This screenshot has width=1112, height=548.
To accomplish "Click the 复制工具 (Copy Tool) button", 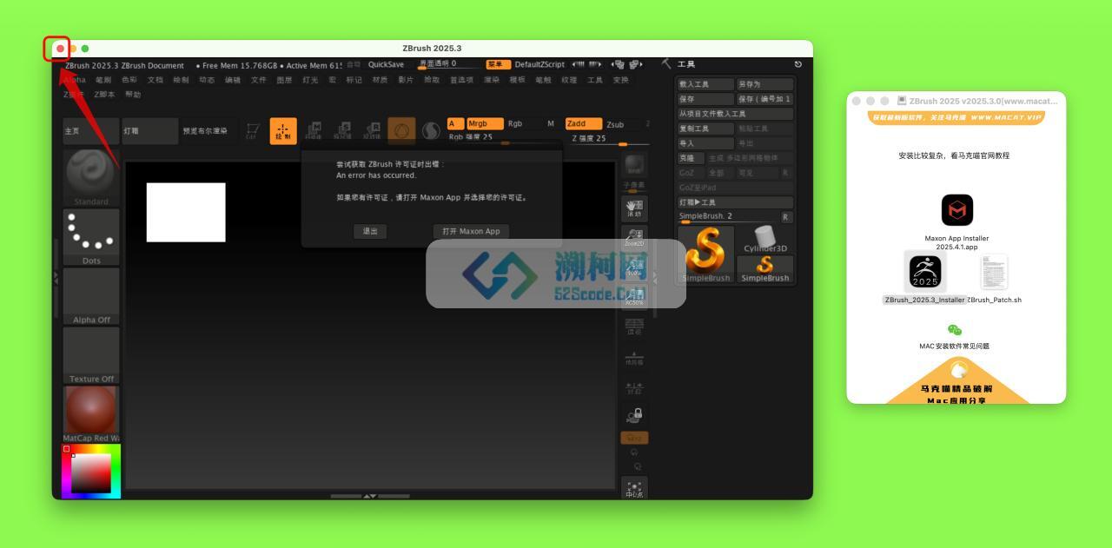I will tap(705, 129).
